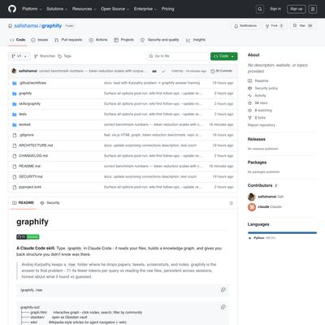Open claude contributor avatar
Viewport: 325px width, 325px height.
tap(252, 207)
